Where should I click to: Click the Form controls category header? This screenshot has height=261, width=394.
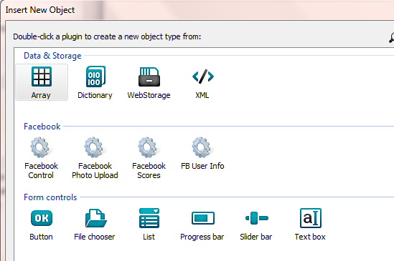50,197
